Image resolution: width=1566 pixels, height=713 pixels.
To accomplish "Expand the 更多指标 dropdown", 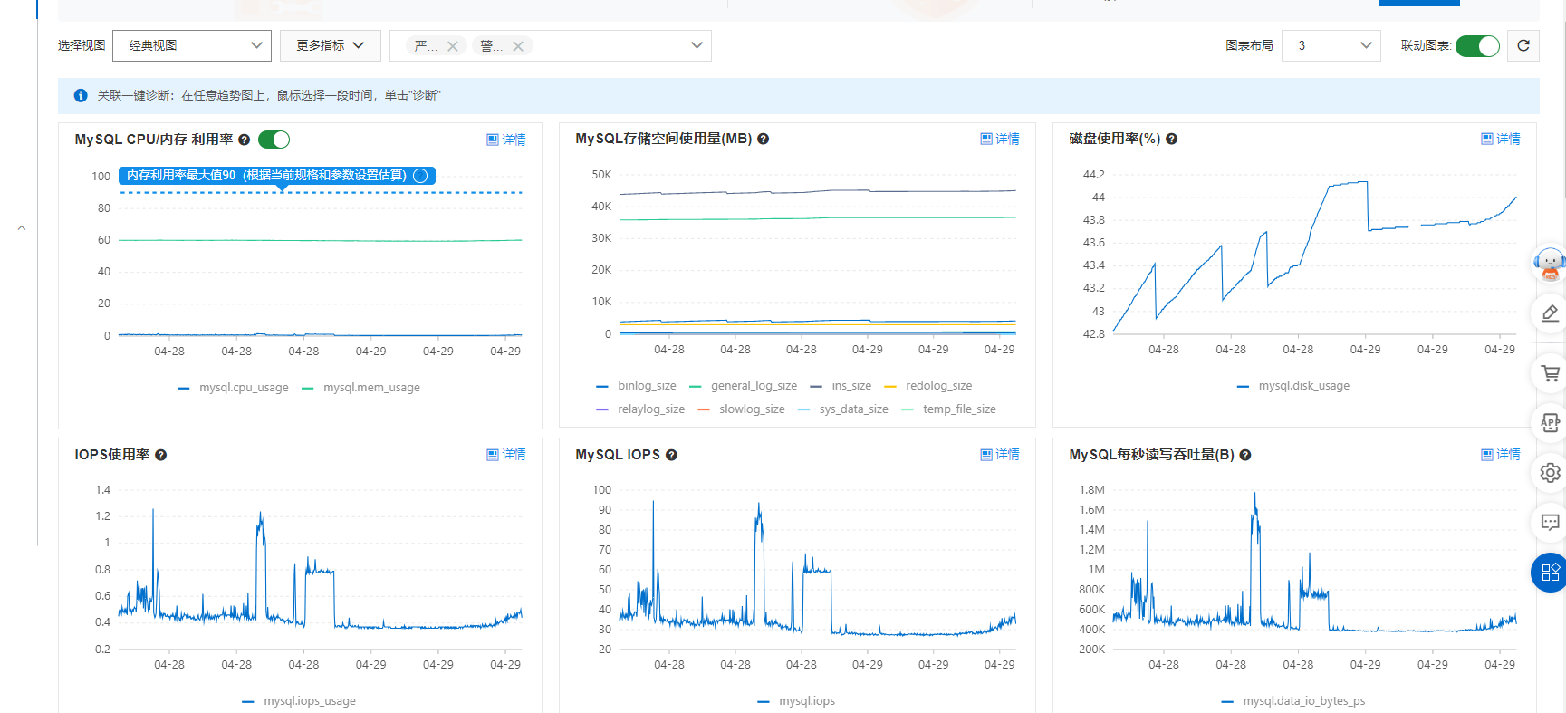I will click(x=330, y=45).
